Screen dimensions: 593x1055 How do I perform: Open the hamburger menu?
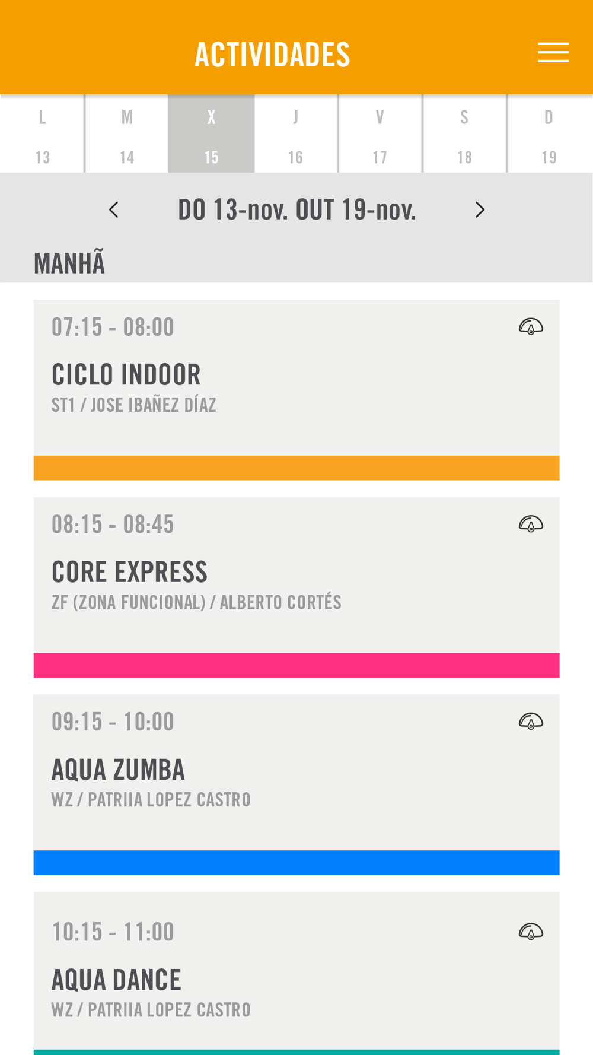553,52
